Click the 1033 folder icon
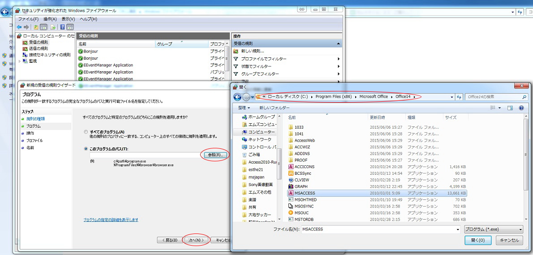533x255 pixels. pyautogui.click(x=291, y=127)
